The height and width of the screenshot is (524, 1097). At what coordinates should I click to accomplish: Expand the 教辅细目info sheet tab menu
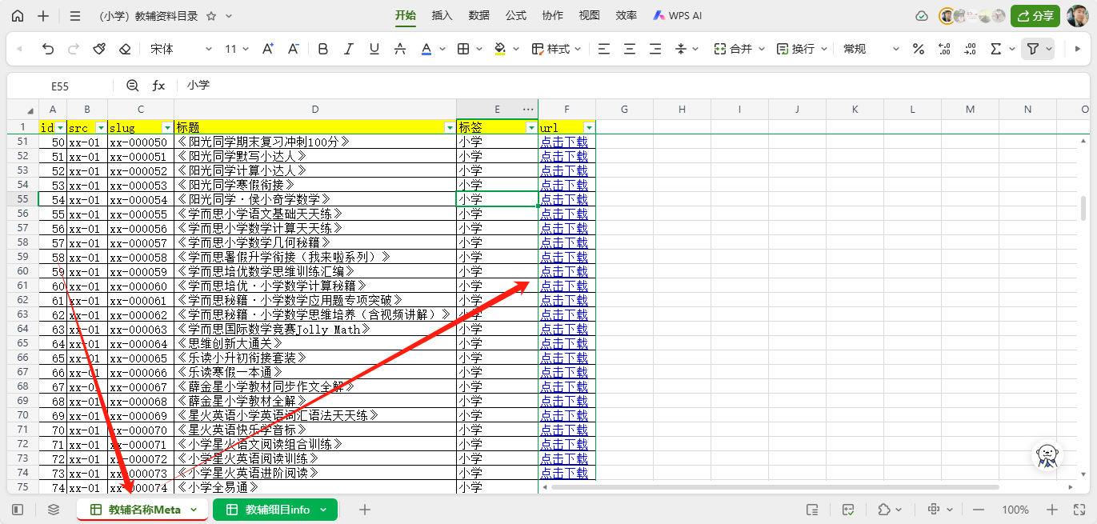pyautogui.click(x=323, y=510)
